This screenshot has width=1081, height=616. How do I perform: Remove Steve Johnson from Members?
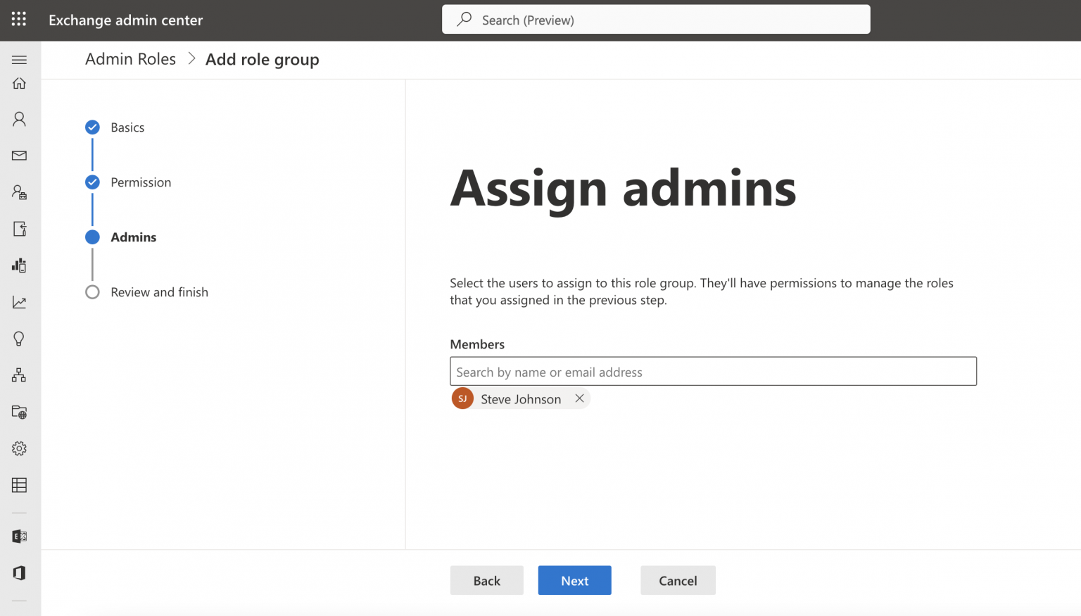[579, 398]
